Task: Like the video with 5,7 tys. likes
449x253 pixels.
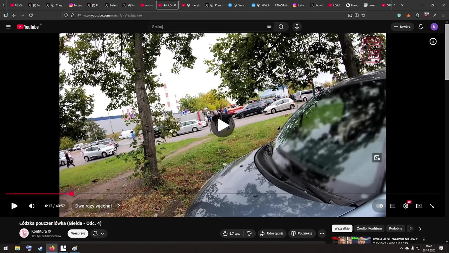Action: point(232,233)
